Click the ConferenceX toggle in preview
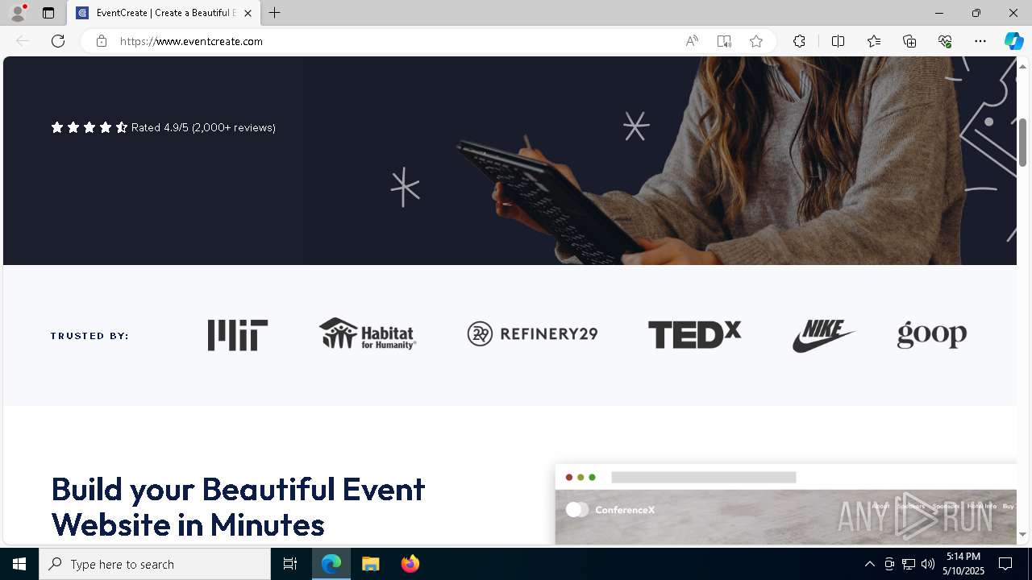Image resolution: width=1032 pixels, height=580 pixels. pyautogui.click(x=577, y=509)
